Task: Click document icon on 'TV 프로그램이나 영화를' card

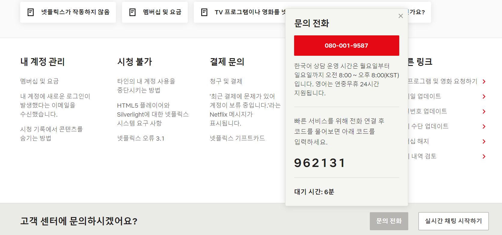Action: (204, 12)
